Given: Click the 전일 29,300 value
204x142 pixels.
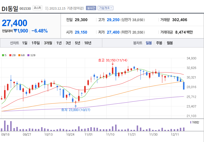Looking at the screenshot, I should pyautogui.click(x=81, y=20).
